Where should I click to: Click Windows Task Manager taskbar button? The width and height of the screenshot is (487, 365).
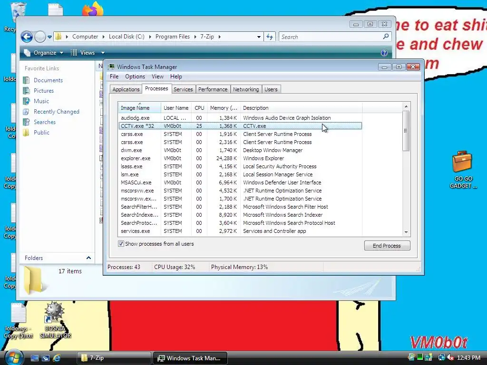[190, 358]
